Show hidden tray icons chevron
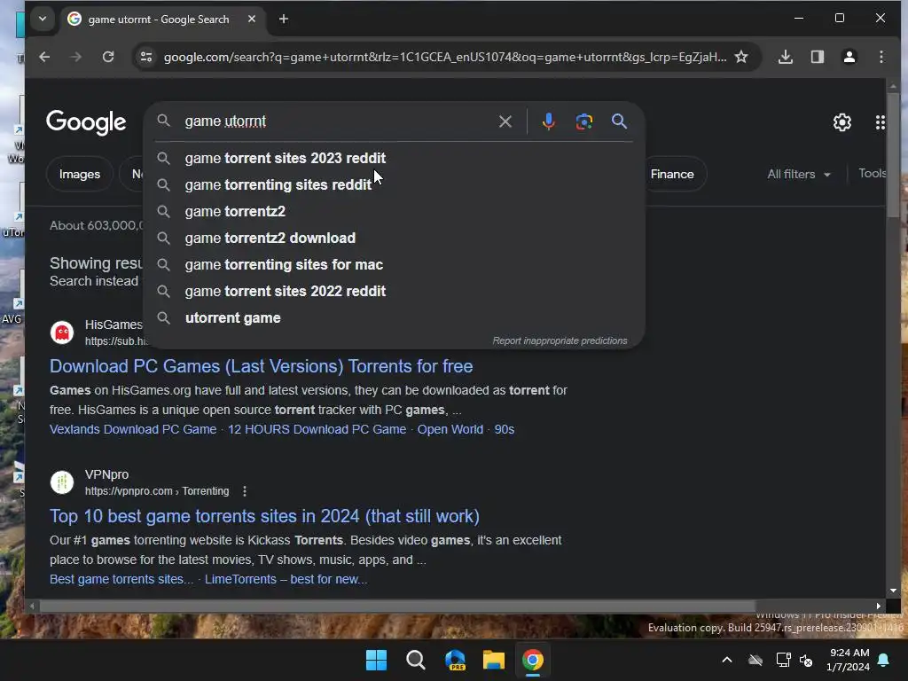 (x=727, y=660)
